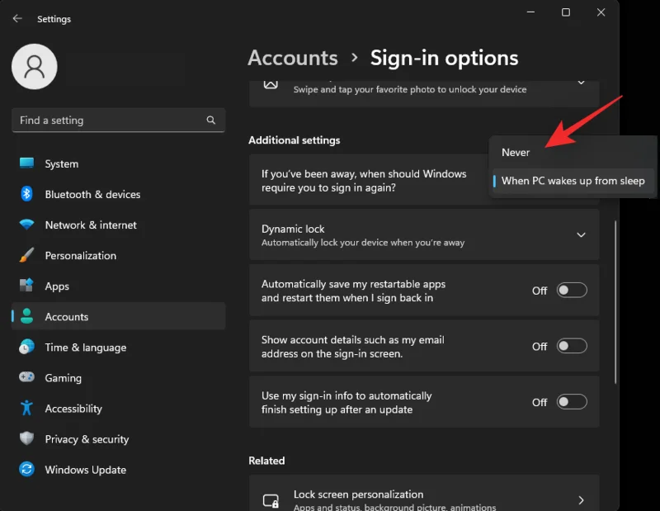This screenshot has width=660, height=511.
Task: Turn on automatically save restartable apps
Action: tap(572, 291)
